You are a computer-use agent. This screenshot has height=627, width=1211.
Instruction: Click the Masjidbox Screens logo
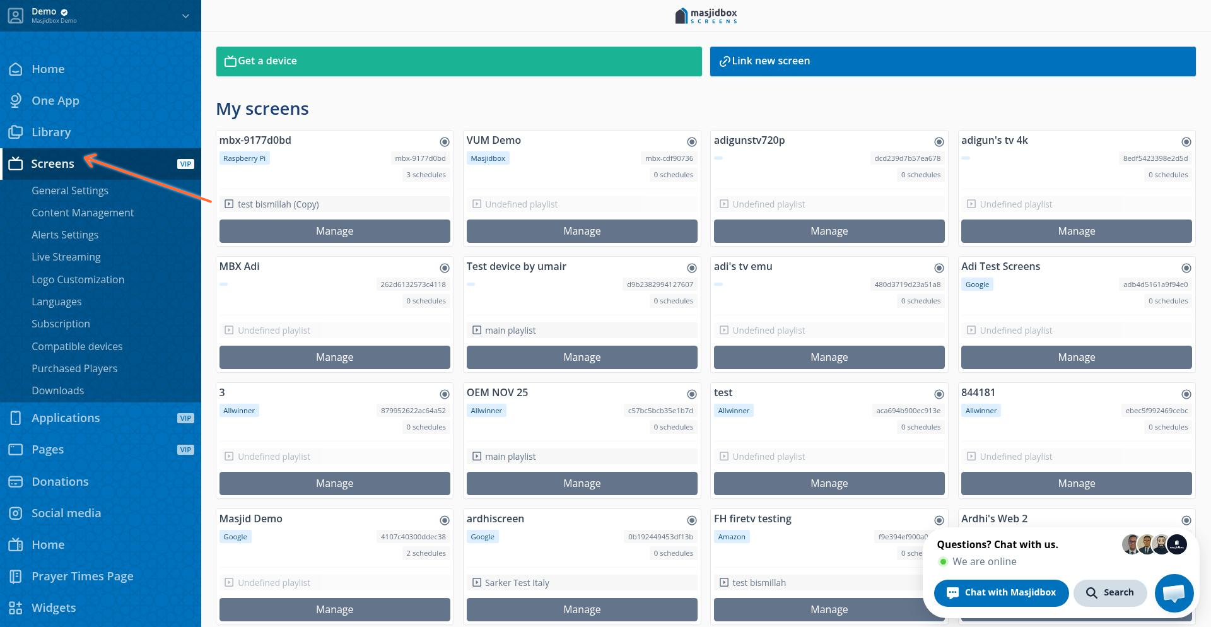click(706, 15)
